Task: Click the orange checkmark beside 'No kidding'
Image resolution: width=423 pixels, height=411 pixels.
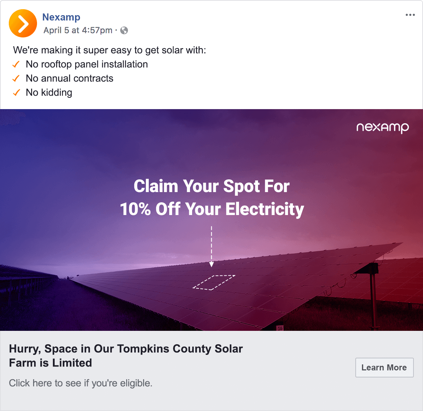Action: tap(16, 93)
